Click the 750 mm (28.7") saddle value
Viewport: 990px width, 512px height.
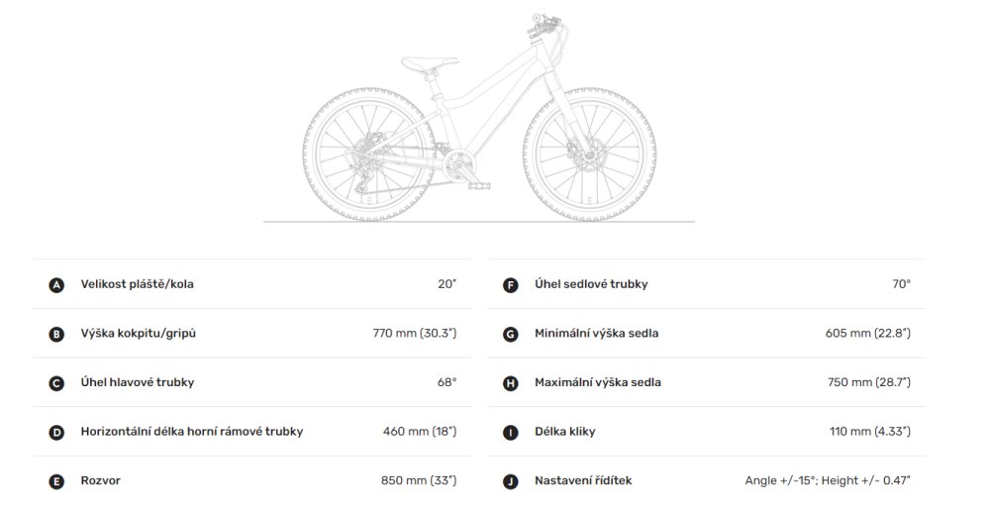869,382
